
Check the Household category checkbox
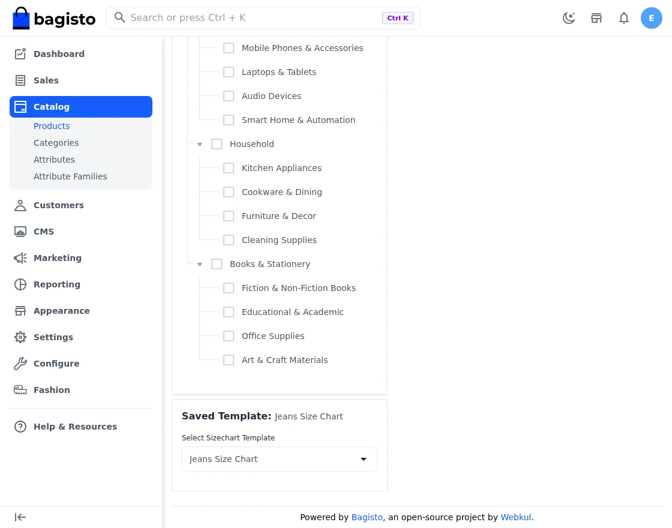(x=217, y=144)
